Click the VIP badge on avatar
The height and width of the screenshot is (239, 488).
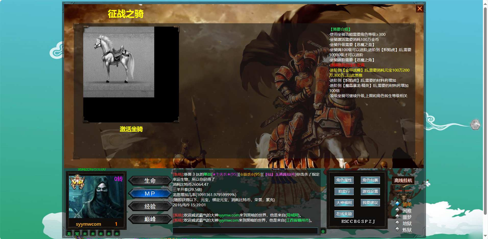point(77,182)
